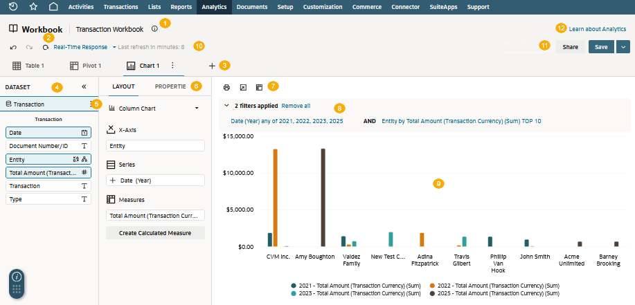Click the undo arrow icon

coord(13,47)
